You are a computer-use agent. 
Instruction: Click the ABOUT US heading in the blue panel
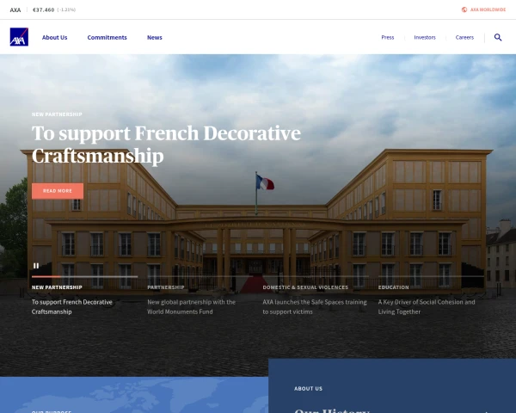tap(309, 389)
